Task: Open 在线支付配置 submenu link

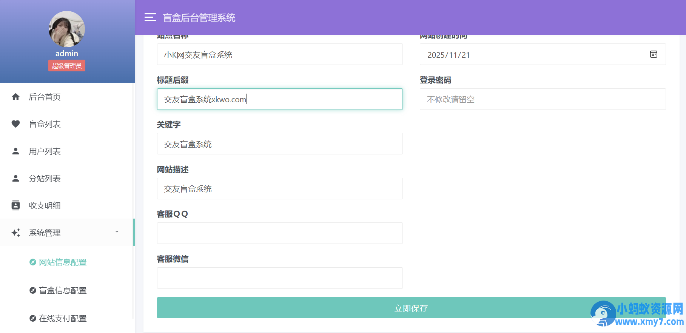Action: pyautogui.click(x=63, y=318)
